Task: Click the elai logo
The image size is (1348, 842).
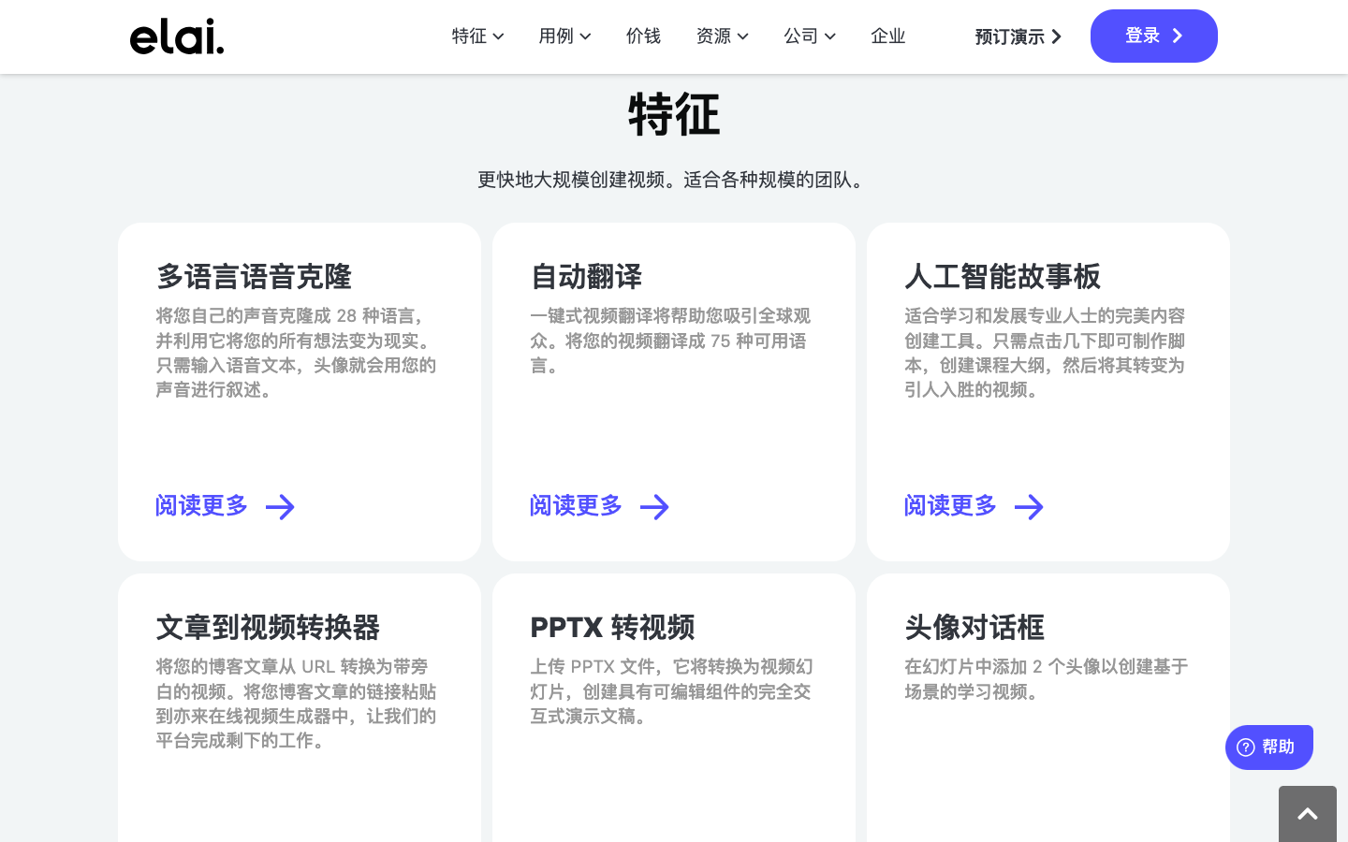Action: [176, 36]
